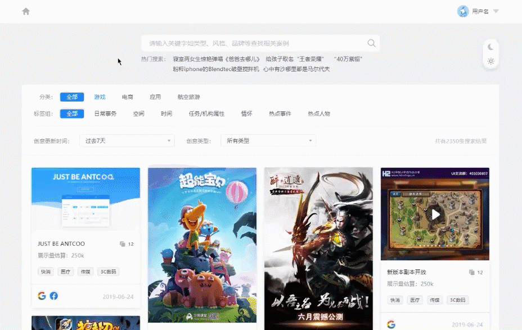This screenshot has height=330, width=522.
Task: Filter by 情怀 tag group
Action: click(247, 113)
